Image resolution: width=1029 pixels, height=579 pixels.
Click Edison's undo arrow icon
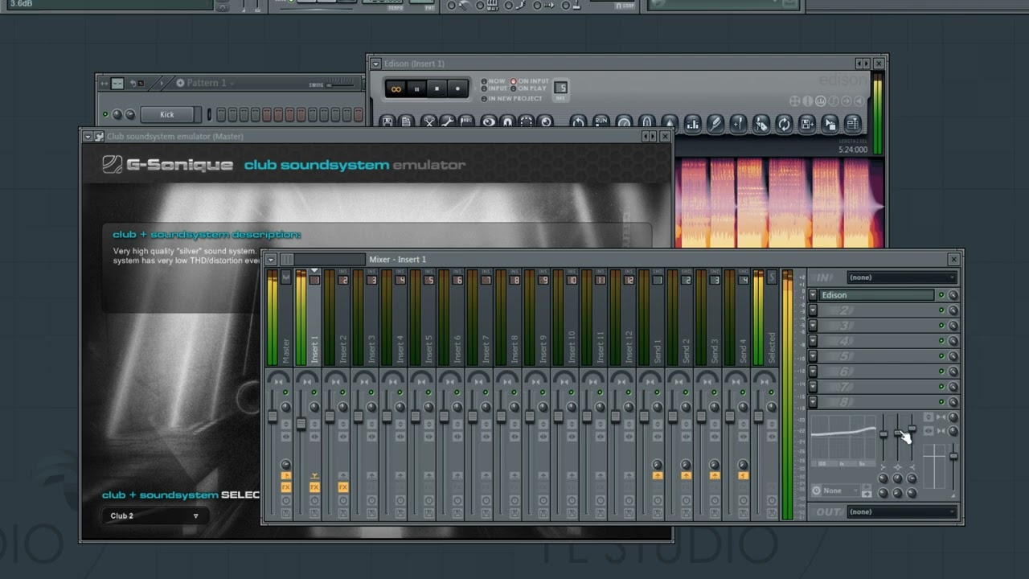(x=578, y=122)
